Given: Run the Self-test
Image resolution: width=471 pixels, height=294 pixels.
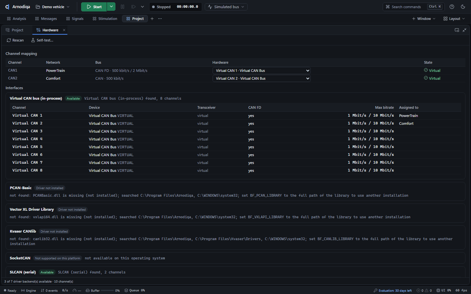Looking at the screenshot, I should click(x=42, y=40).
